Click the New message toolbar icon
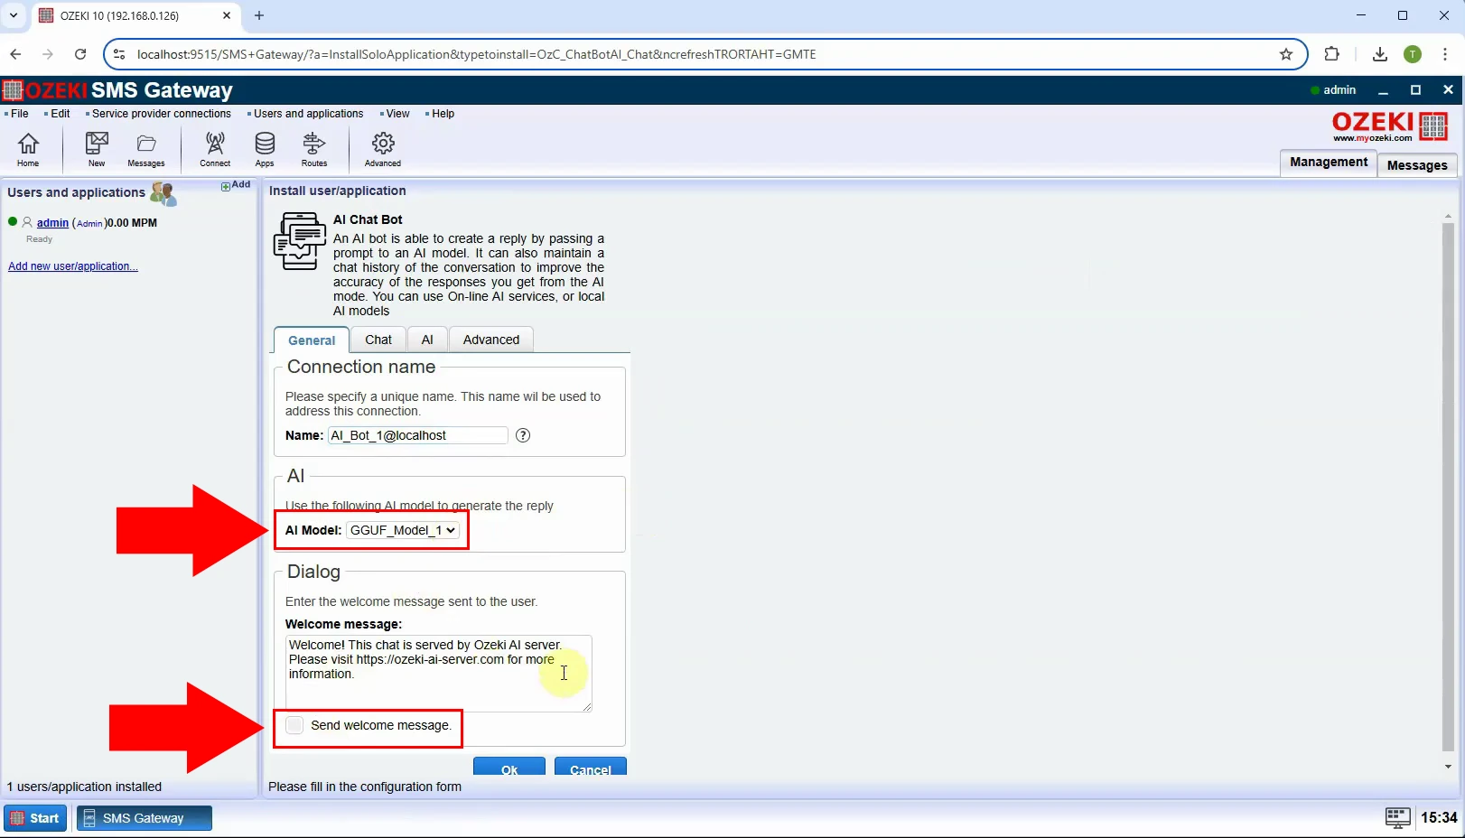This screenshot has width=1465, height=838. coord(97,149)
